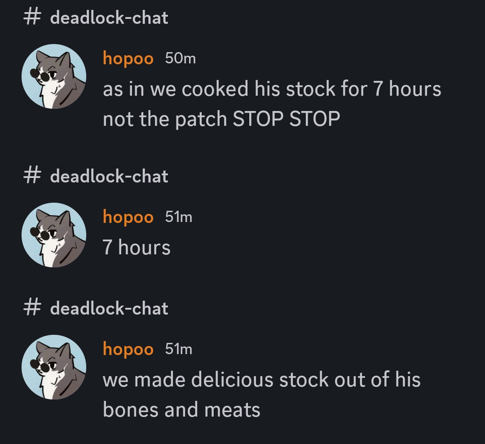The width and height of the screenshot is (485, 444).
Task: Click the hash icon of first deadlock-chat header
Action: [32, 18]
